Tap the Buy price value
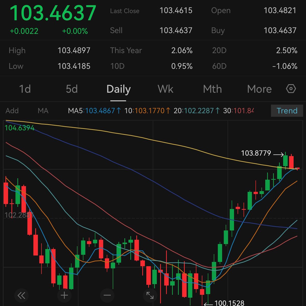Image resolution: width=306 pixels, height=306 pixels. pyautogui.click(x=280, y=30)
